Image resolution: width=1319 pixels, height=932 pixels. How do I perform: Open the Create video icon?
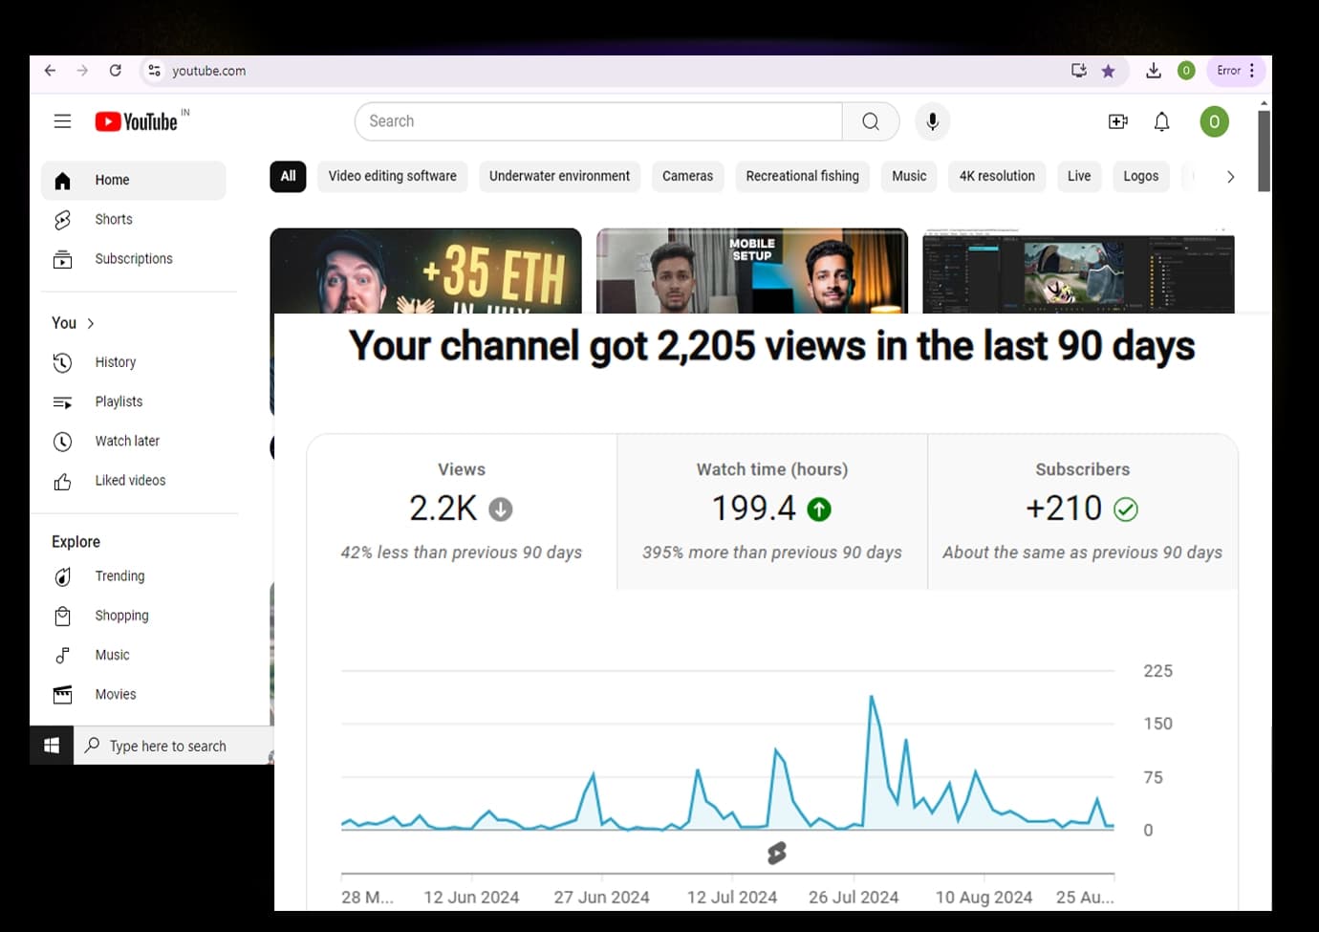[1117, 121]
